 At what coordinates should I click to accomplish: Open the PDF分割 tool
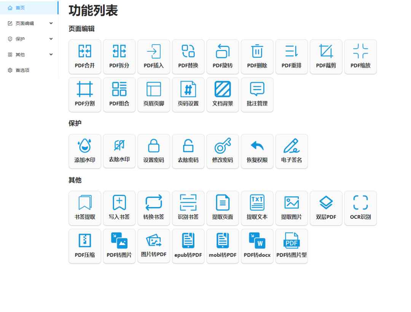tap(84, 95)
